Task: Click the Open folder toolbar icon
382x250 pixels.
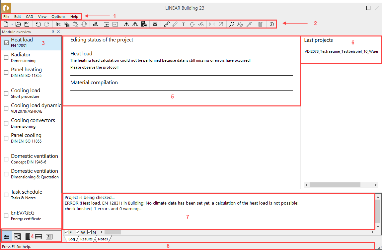Action: pyautogui.click(x=18, y=24)
